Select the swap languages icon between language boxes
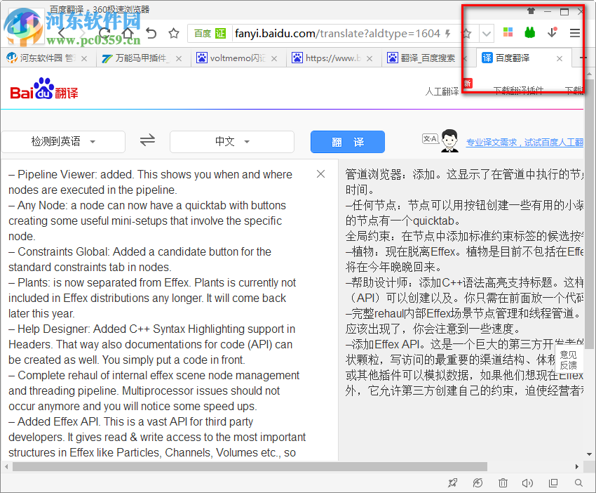This screenshot has height=493, width=596. click(x=147, y=140)
